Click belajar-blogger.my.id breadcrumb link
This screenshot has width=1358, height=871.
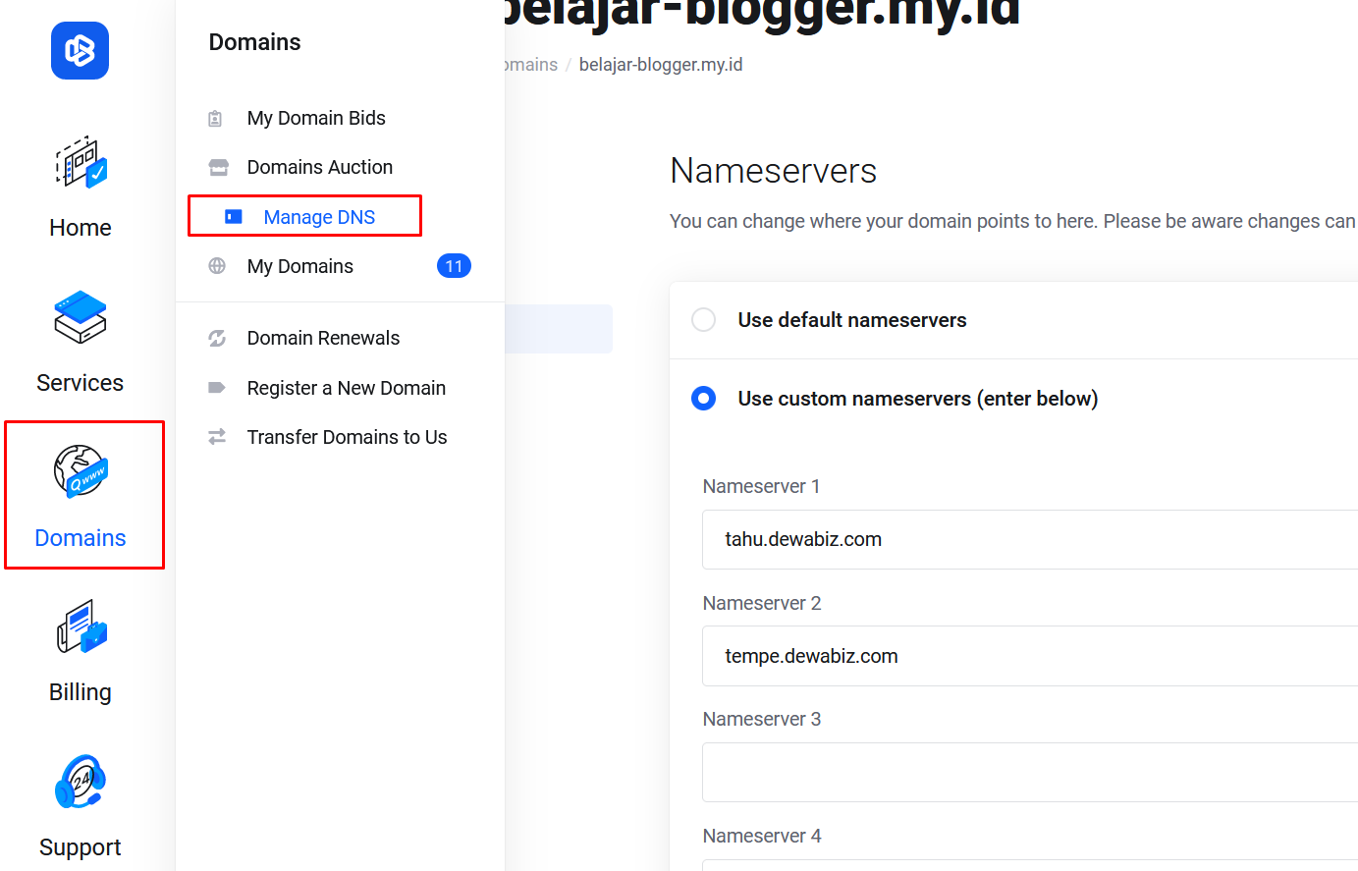pos(660,65)
